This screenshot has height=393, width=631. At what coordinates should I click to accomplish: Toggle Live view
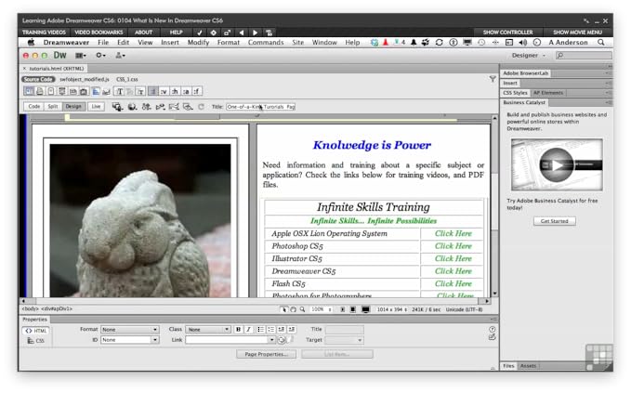tap(96, 107)
